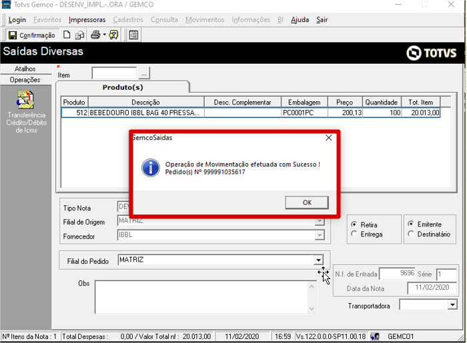Open Transferência Crédito/Débito de Icms shortcut

pyautogui.click(x=26, y=113)
